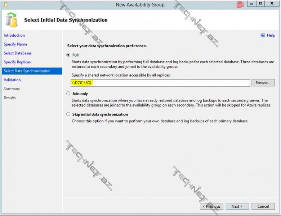Open the Validation step in sidebar

[x=12, y=80]
